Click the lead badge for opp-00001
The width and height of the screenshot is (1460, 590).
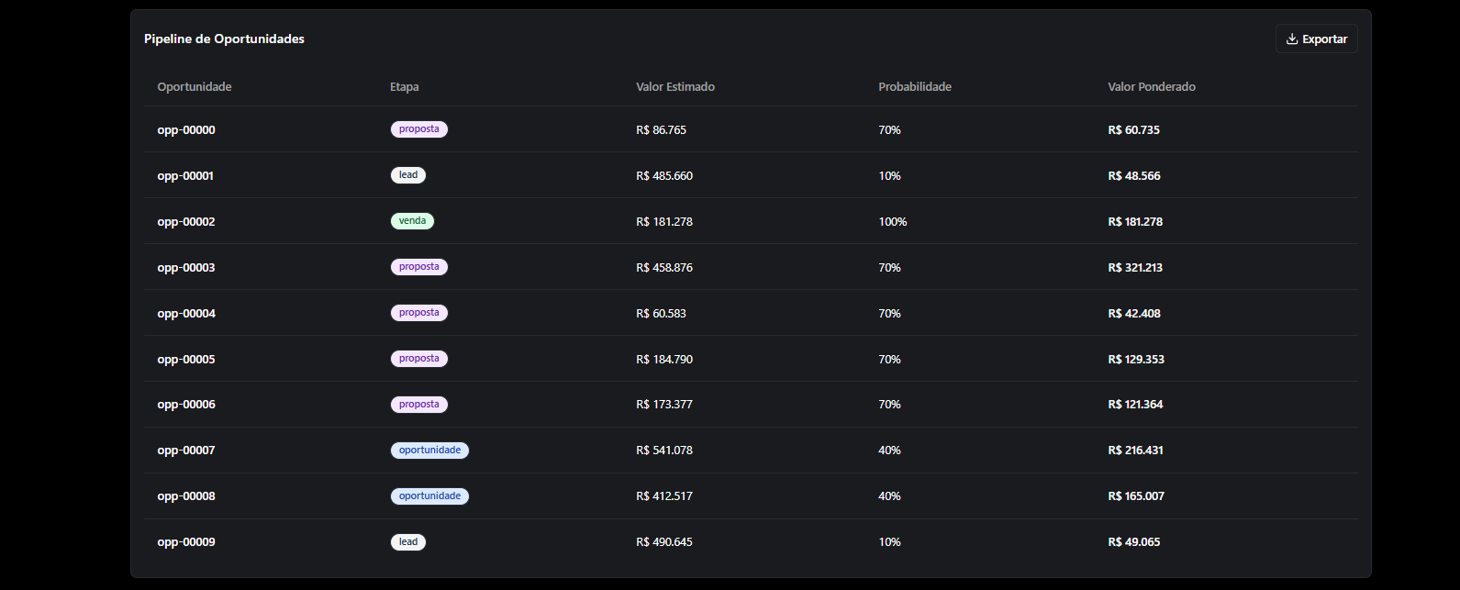[x=407, y=175]
